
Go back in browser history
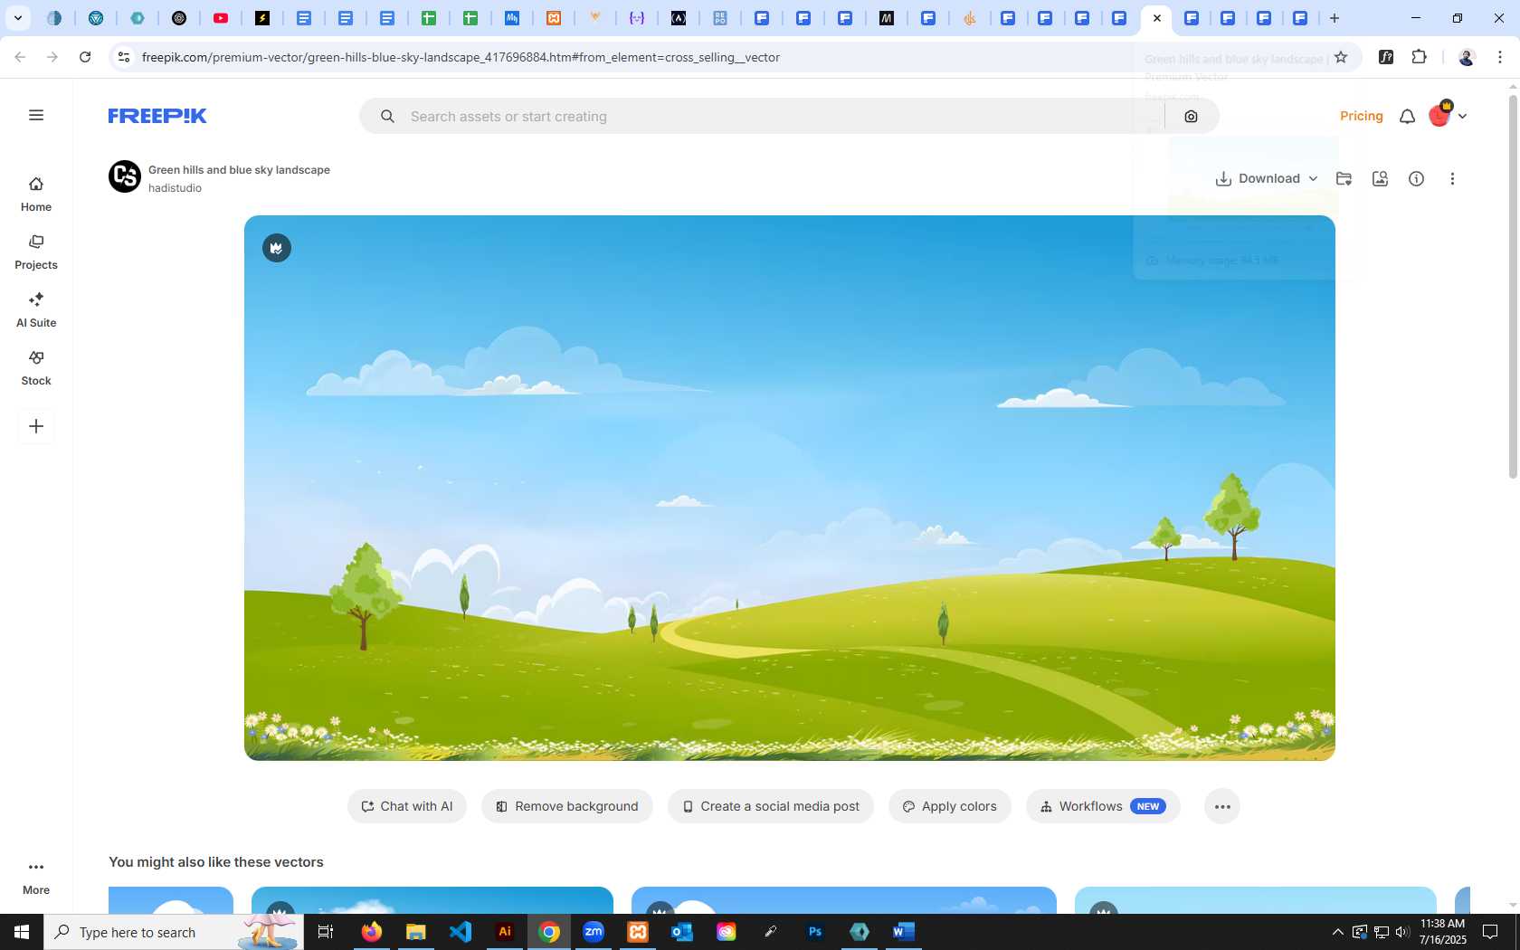(20, 57)
